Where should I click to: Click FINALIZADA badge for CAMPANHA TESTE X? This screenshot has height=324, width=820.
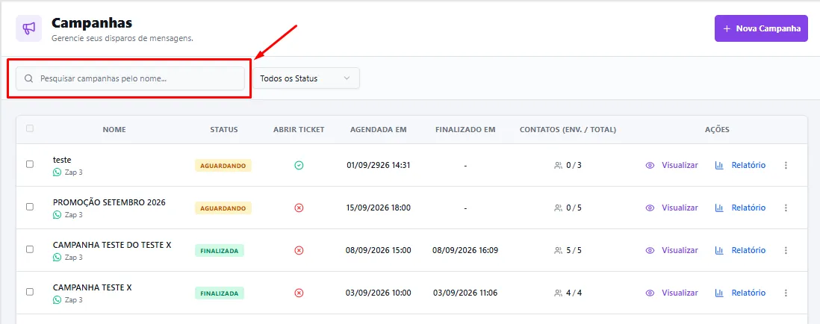point(219,293)
